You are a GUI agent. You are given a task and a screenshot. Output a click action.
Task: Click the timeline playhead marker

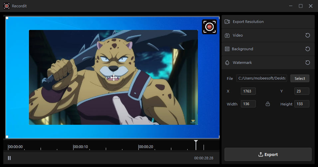tap(196, 143)
